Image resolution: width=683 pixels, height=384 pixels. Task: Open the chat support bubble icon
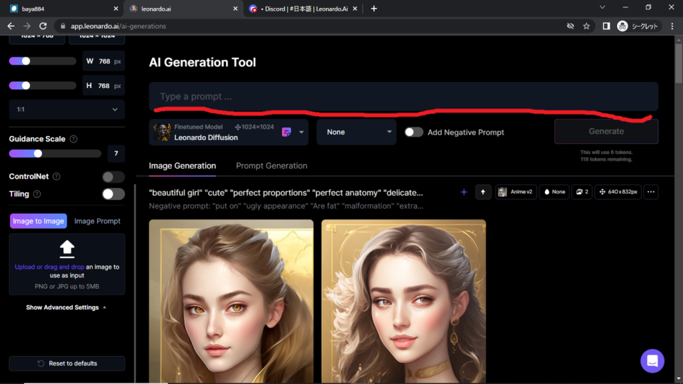tap(652, 361)
